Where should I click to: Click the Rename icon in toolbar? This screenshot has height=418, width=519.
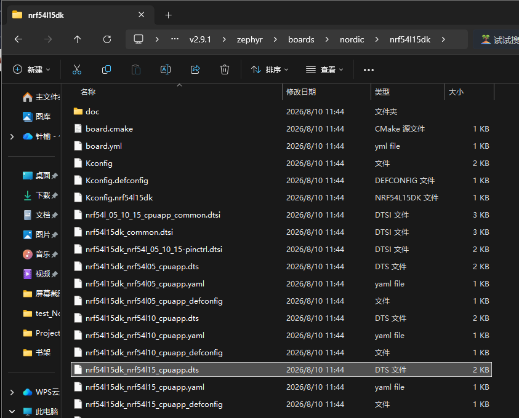[x=166, y=69]
